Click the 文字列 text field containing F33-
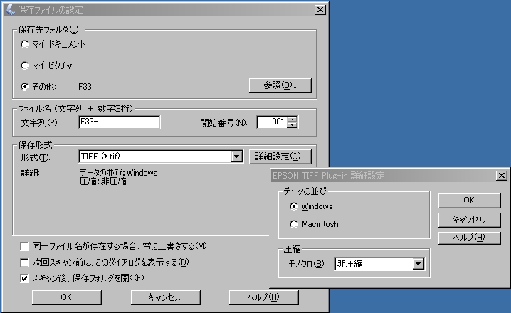 tap(120, 122)
